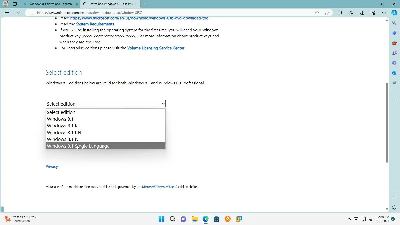Choose Windows 8.1 K option
400x225 pixels.
click(x=106, y=126)
